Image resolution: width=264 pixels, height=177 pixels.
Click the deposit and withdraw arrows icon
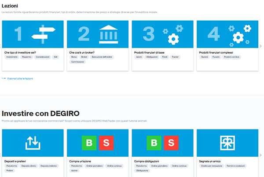tap(33, 143)
